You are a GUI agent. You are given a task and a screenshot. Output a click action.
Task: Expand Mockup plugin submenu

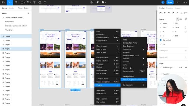[x=133, y=59]
